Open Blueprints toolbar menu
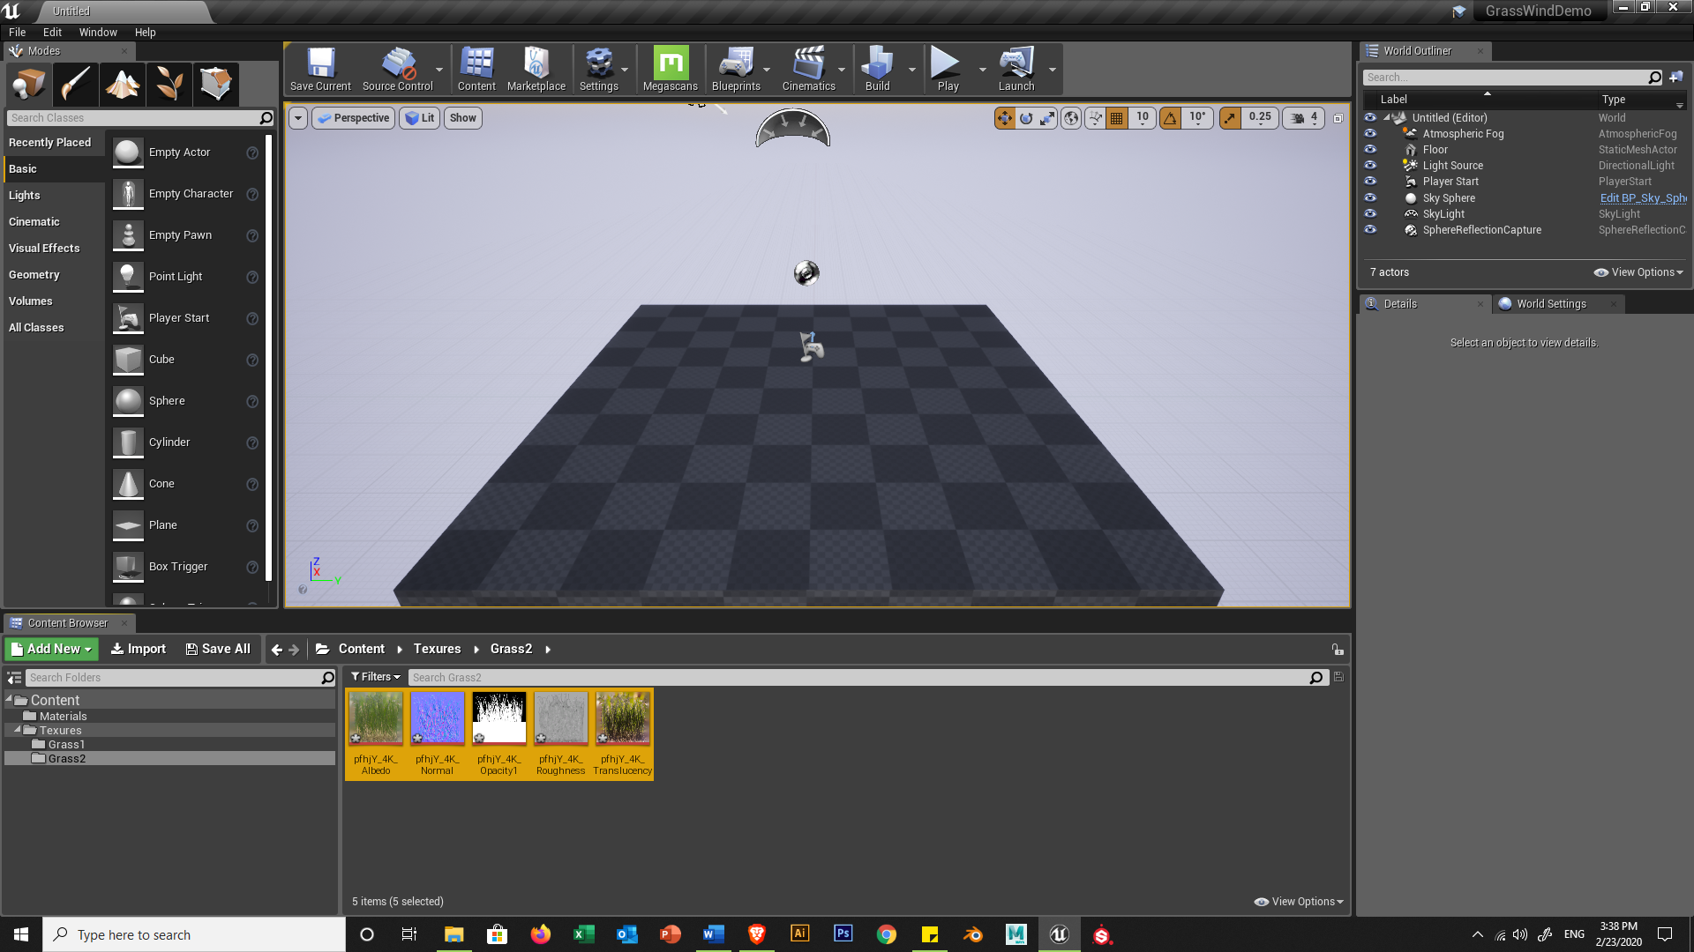1694x952 pixels. click(736, 69)
